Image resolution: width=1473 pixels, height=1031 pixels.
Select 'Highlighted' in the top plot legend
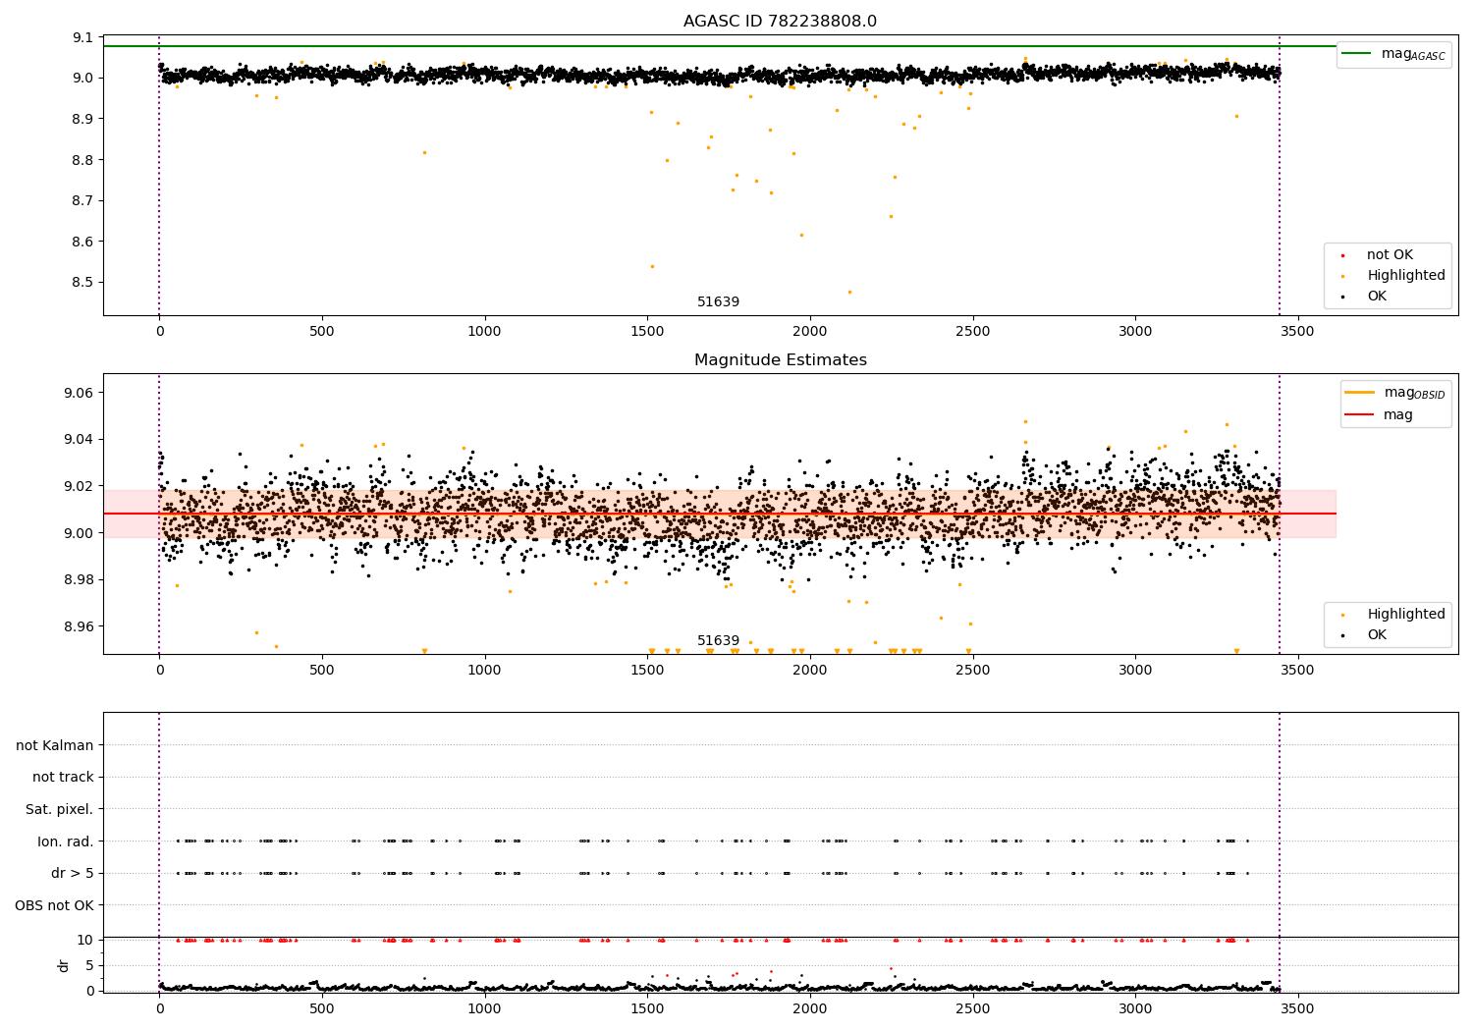(1405, 276)
